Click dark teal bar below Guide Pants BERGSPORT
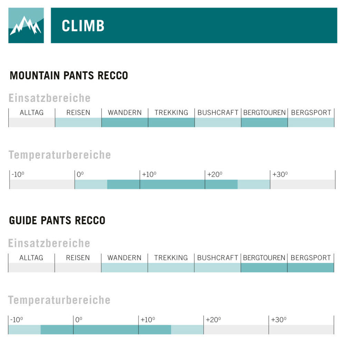Viewport: 345px width, 345px height. point(311,268)
